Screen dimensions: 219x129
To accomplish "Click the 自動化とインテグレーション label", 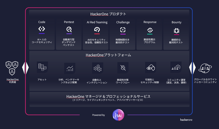I will pos(97,81).
